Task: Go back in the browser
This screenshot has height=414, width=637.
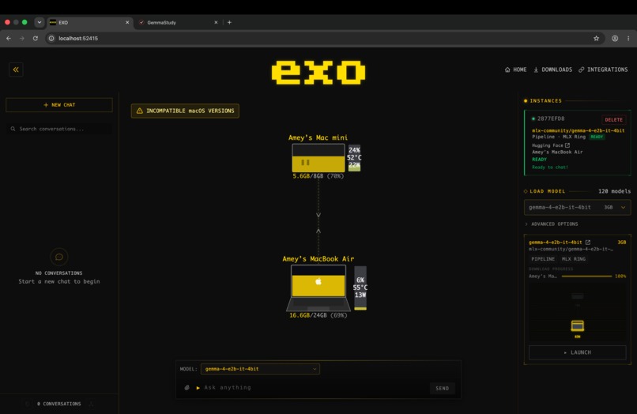Action: click(x=9, y=38)
